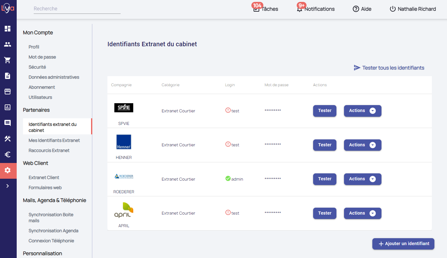447x258 pixels.
Task: Open the Actions dropdown for SPVIE
Action: tap(362, 111)
